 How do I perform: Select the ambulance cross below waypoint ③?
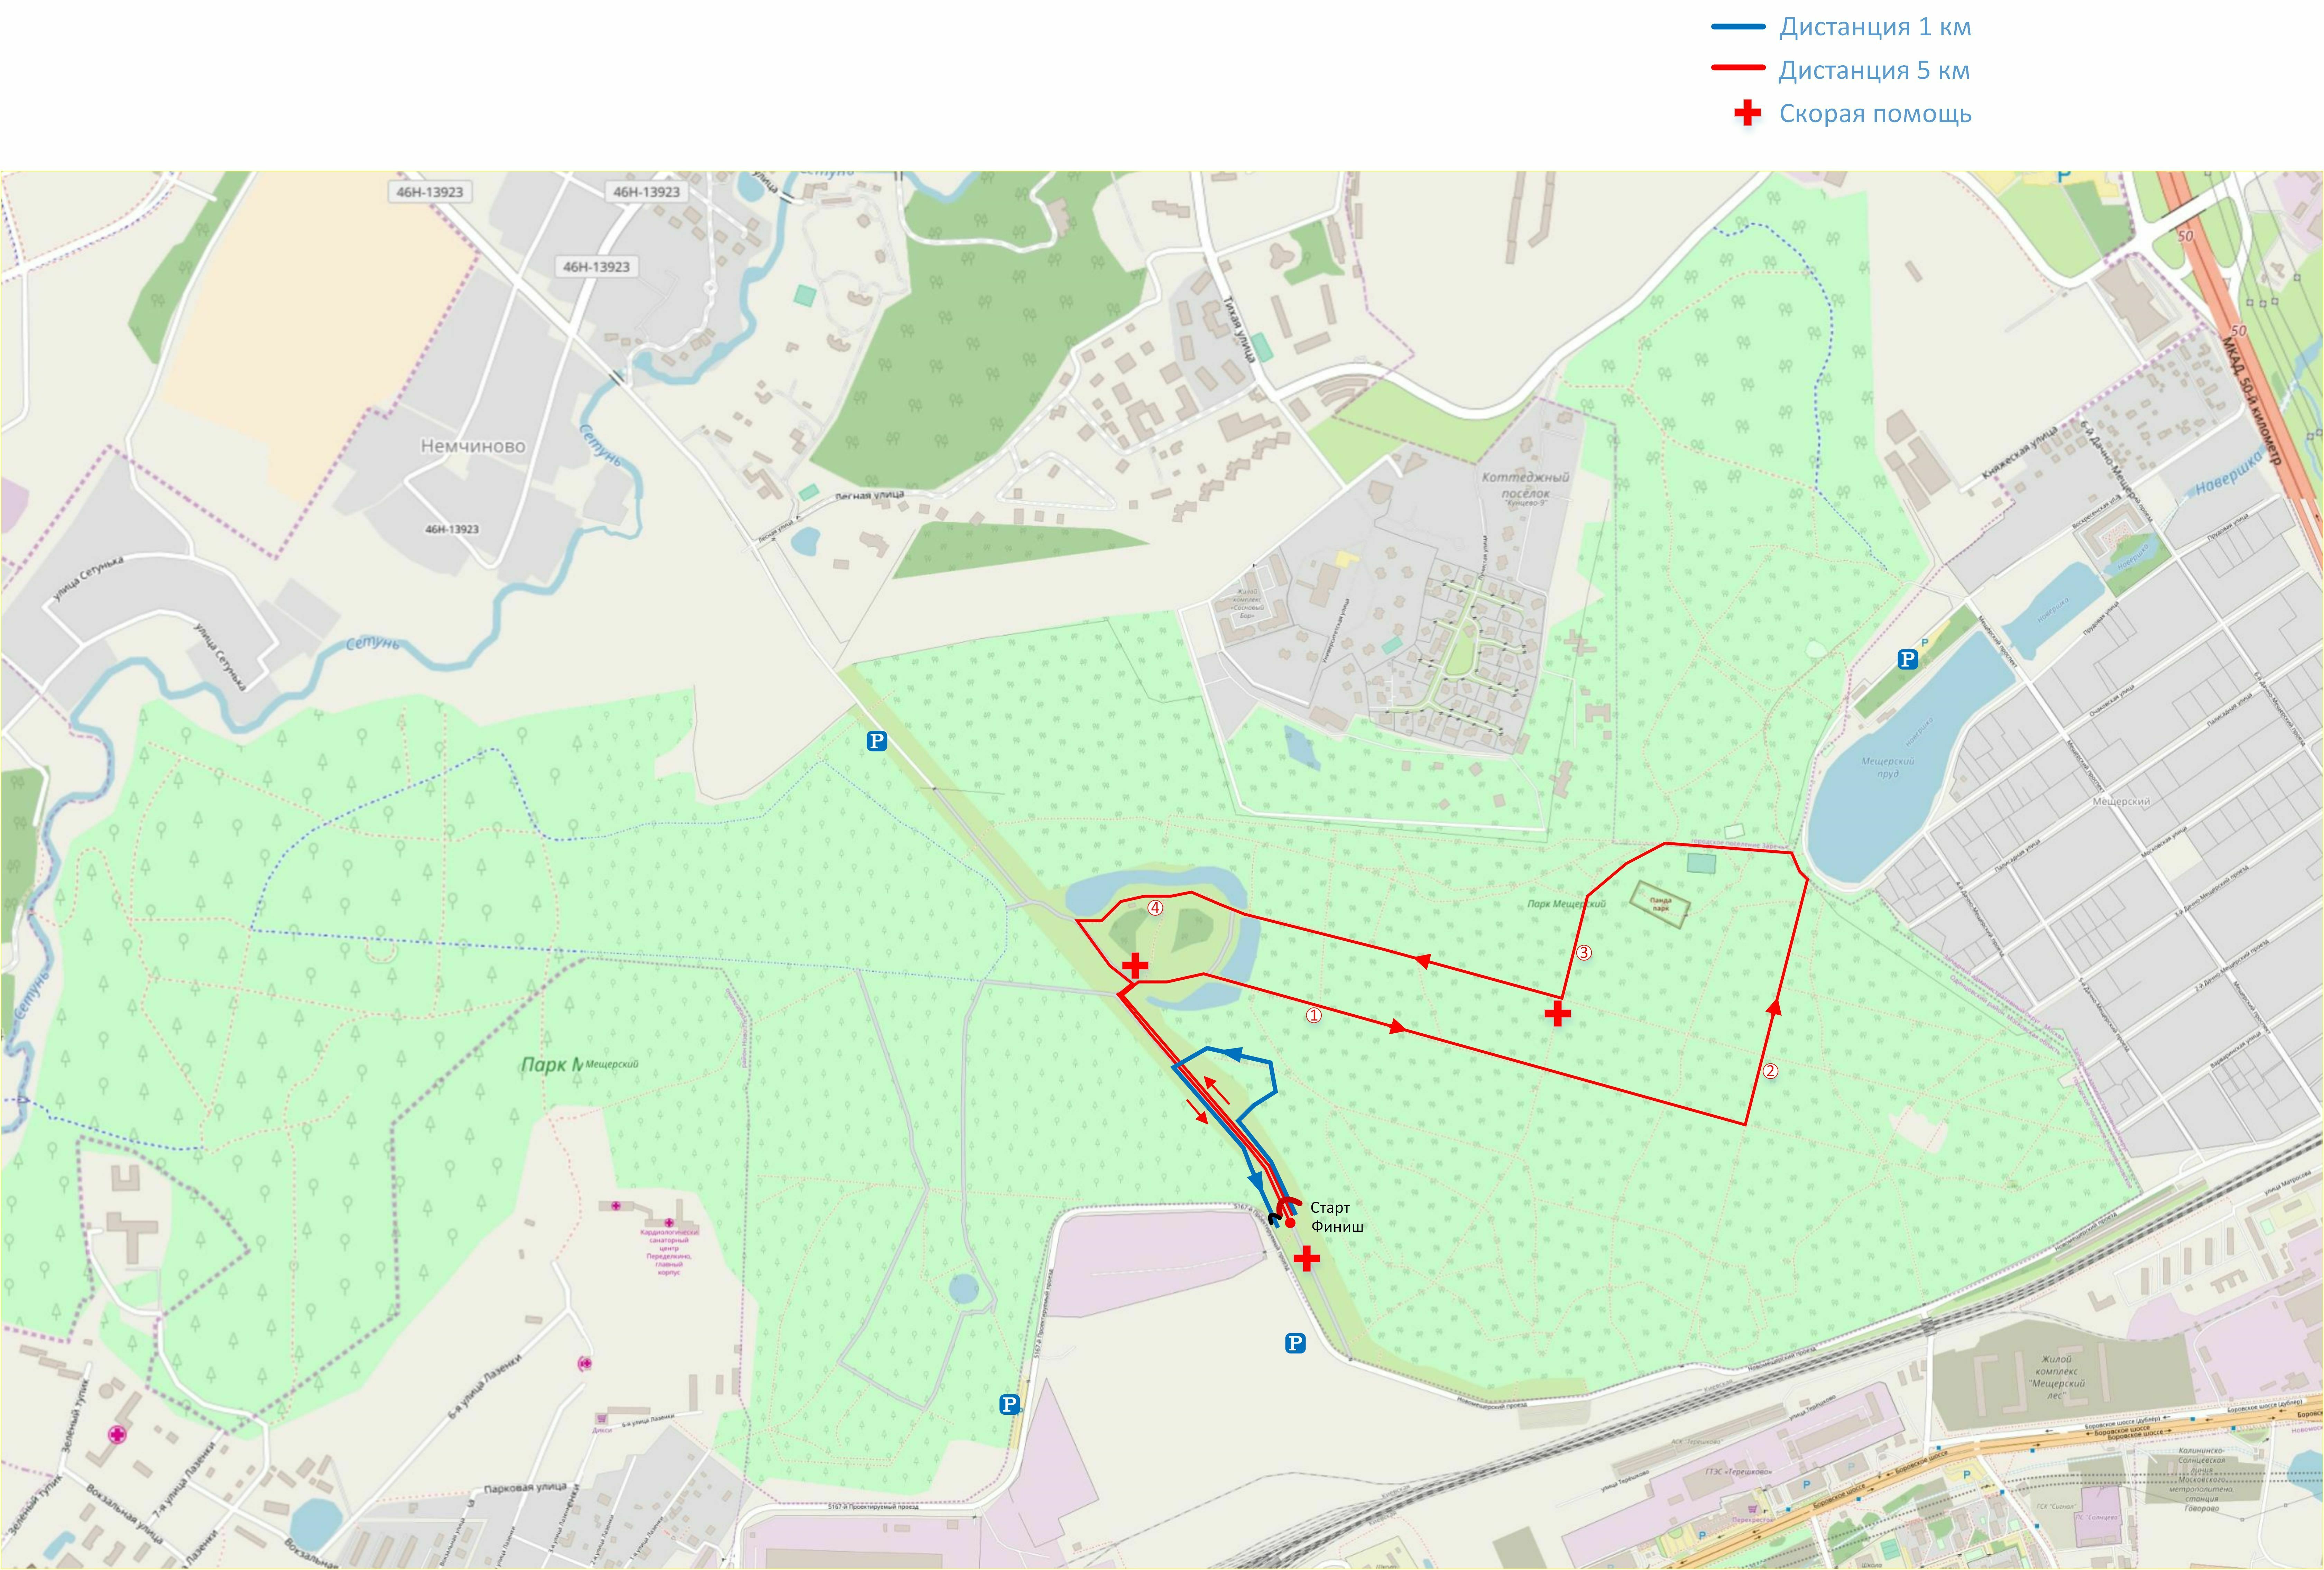coord(1557,1014)
